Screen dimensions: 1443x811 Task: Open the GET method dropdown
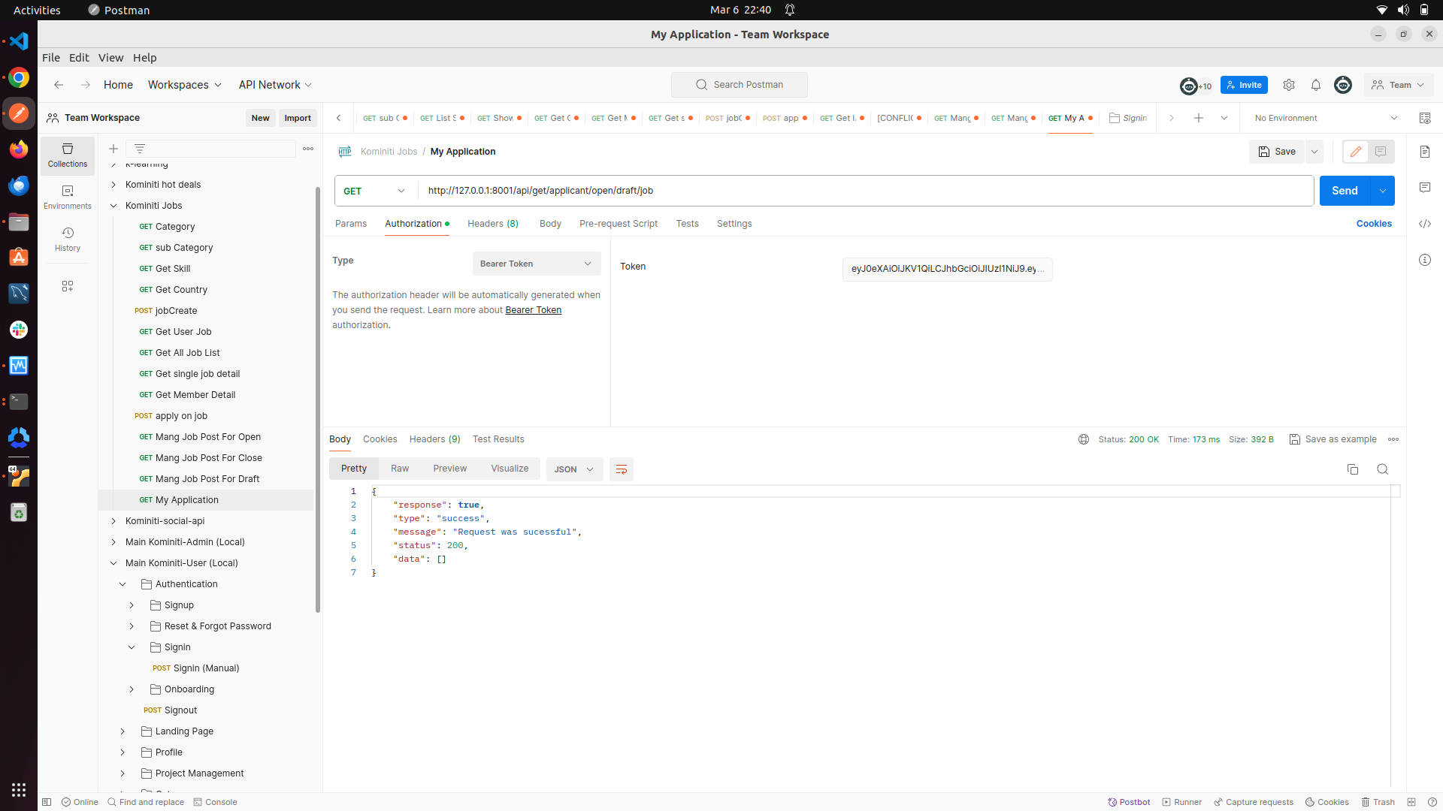pos(375,191)
